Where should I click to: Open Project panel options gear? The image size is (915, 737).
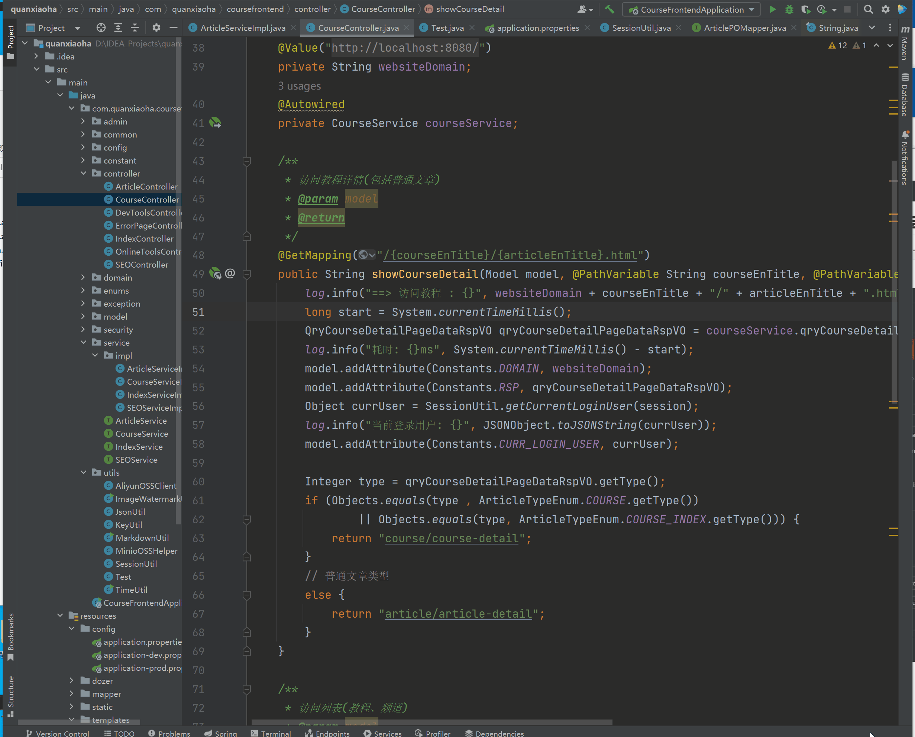[x=156, y=28]
